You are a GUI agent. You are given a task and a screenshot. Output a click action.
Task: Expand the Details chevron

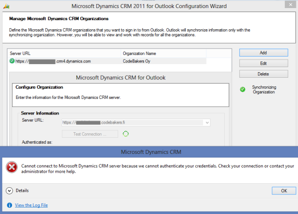point(9,191)
